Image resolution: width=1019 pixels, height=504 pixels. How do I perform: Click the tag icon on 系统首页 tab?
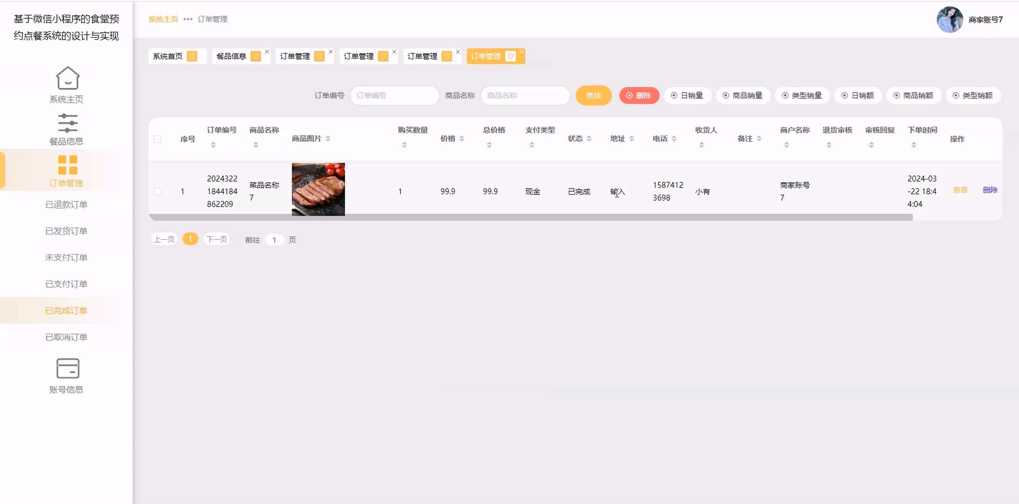(192, 56)
